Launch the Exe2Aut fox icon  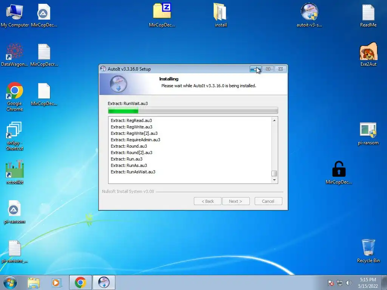368,54
